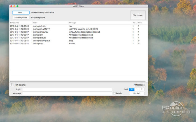Click the Publish button
This screenshot has width=196, height=122.
[x=137, y=93]
